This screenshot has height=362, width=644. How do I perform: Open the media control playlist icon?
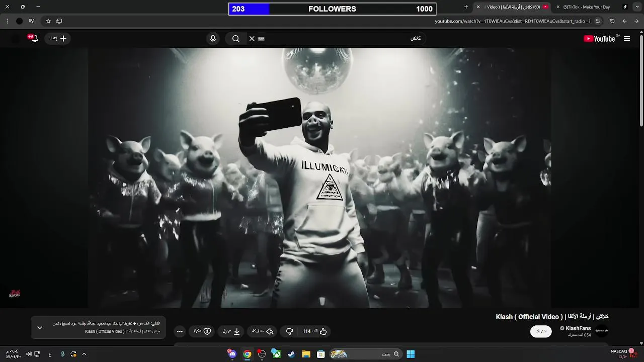point(31,21)
